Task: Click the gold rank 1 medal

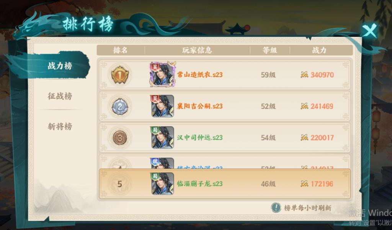Action: pyautogui.click(x=120, y=75)
